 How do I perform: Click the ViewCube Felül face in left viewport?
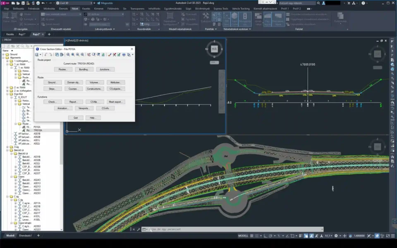(214, 49)
